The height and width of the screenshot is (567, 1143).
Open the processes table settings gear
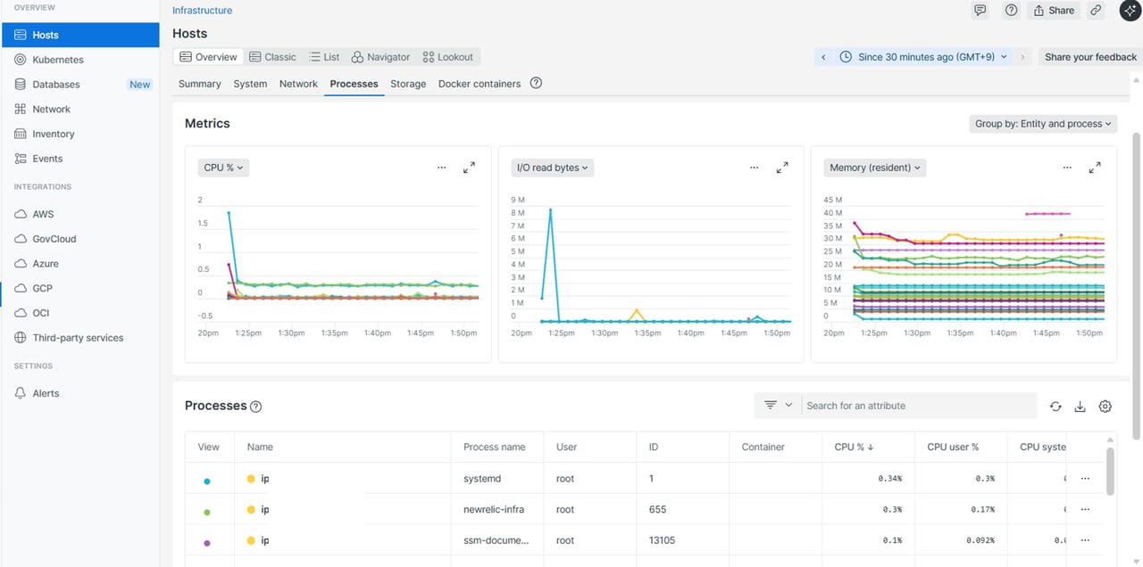1105,407
